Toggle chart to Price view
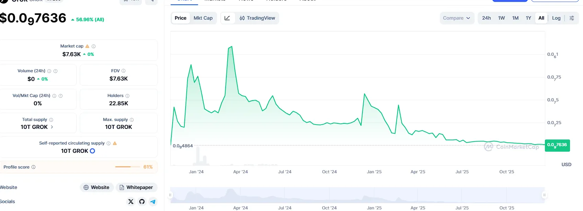Viewport: 583px width, 211px height. pos(180,18)
